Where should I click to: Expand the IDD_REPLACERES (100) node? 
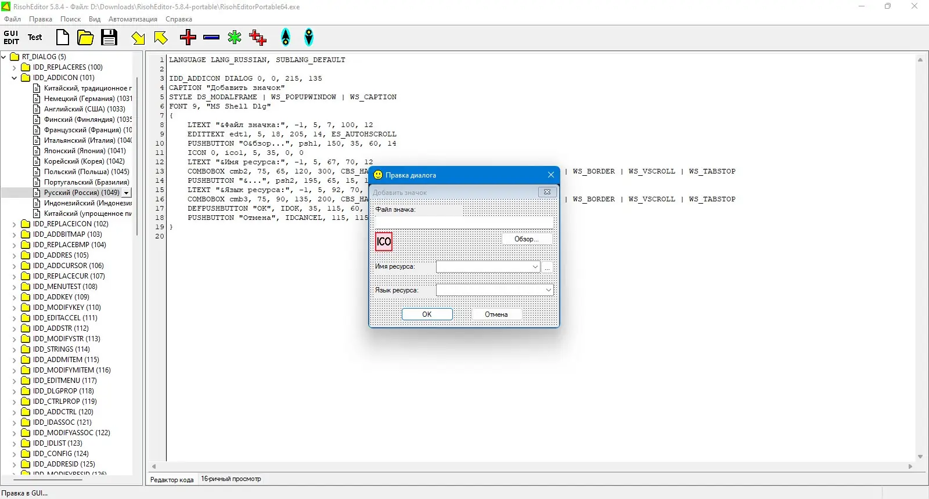click(15, 67)
